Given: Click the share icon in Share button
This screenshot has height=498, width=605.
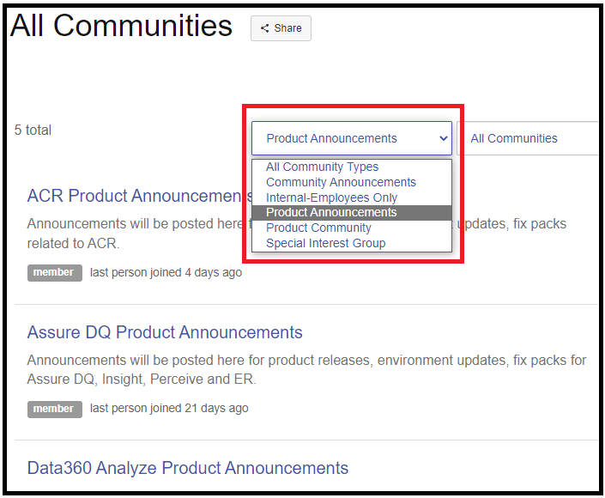Looking at the screenshot, I should point(264,28).
